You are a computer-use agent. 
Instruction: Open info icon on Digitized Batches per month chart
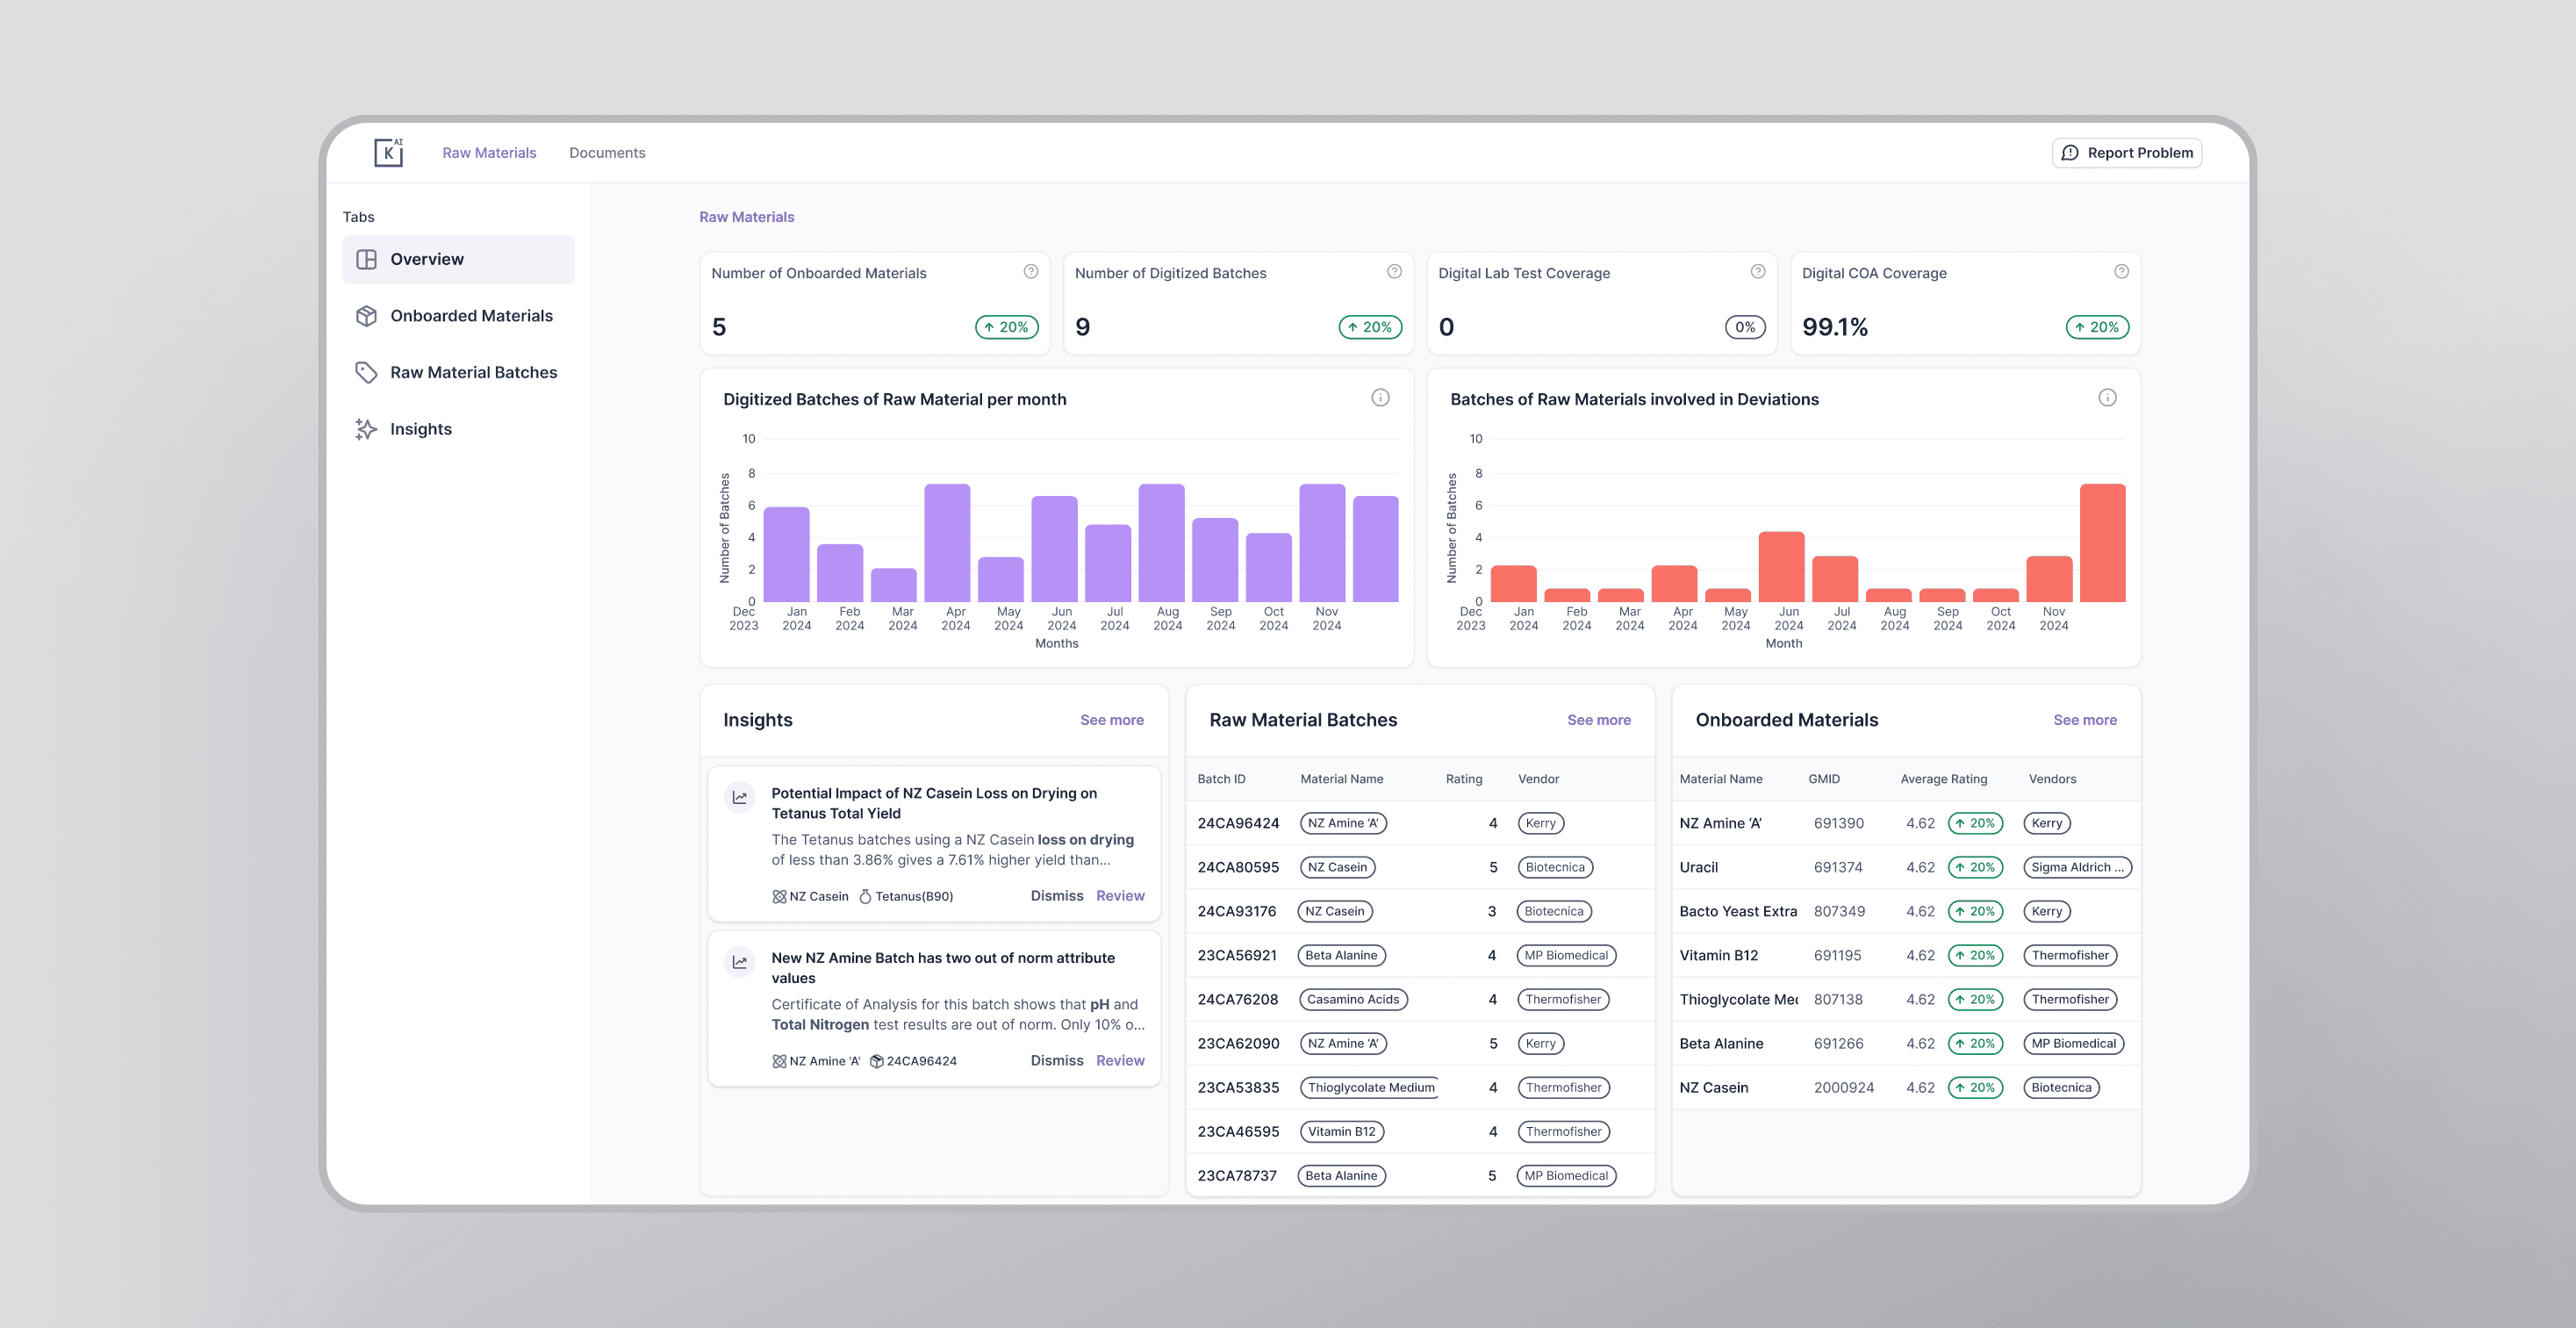(x=1381, y=397)
